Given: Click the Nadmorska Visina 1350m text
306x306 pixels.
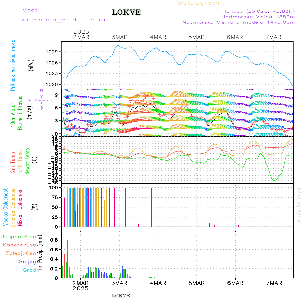Looking at the screenshot, I should click(258, 17).
